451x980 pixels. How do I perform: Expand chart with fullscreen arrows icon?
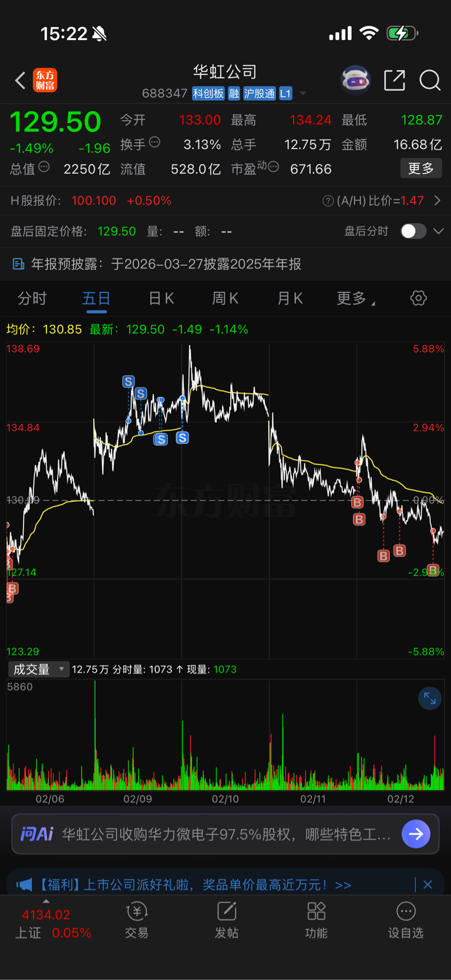tap(430, 698)
